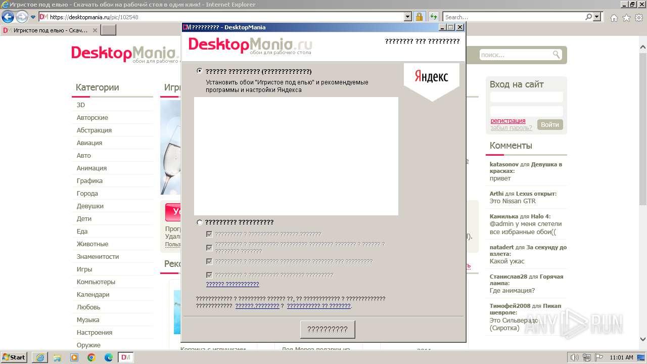Open a new blank browser tab
This screenshot has height=364, width=647.
tap(109, 30)
